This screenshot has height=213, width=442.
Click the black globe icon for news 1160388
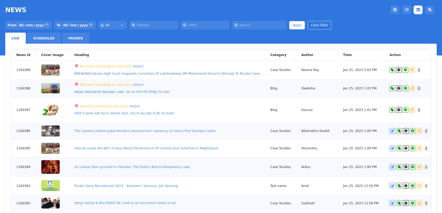[x=399, y=88]
